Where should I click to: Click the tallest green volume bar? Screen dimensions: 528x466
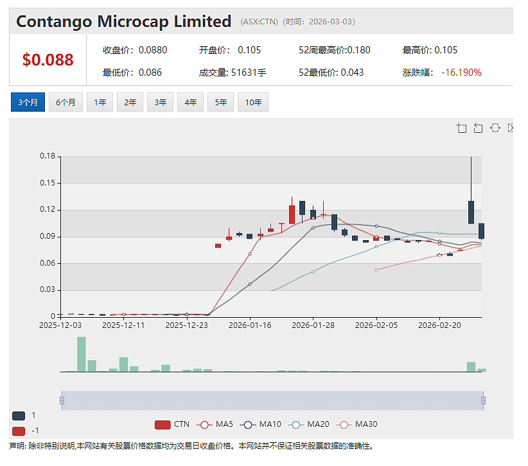point(81,354)
